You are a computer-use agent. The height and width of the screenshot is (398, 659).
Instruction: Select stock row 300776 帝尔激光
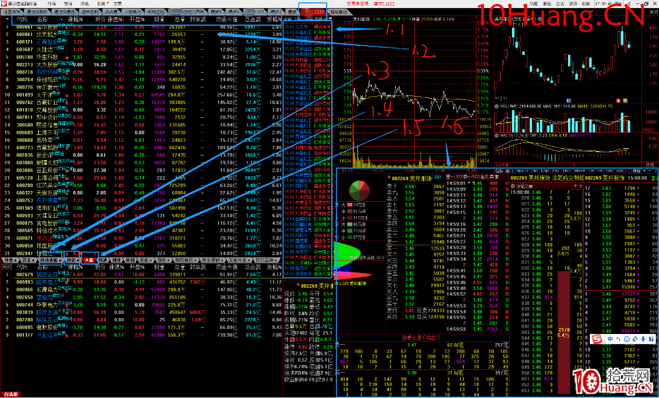[x=142, y=87]
